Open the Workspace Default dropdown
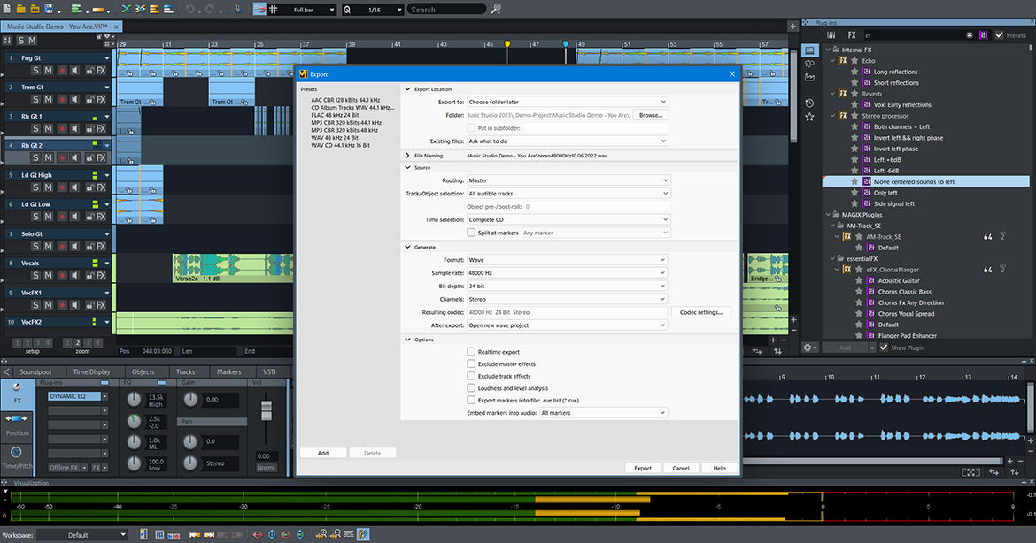The height and width of the screenshot is (543, 1036). [82, 534]
